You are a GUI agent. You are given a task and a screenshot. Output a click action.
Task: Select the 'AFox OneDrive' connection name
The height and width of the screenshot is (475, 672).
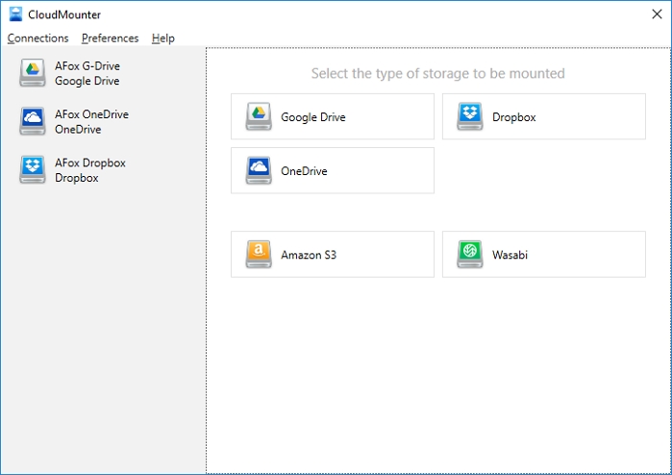tap(91, 114)
